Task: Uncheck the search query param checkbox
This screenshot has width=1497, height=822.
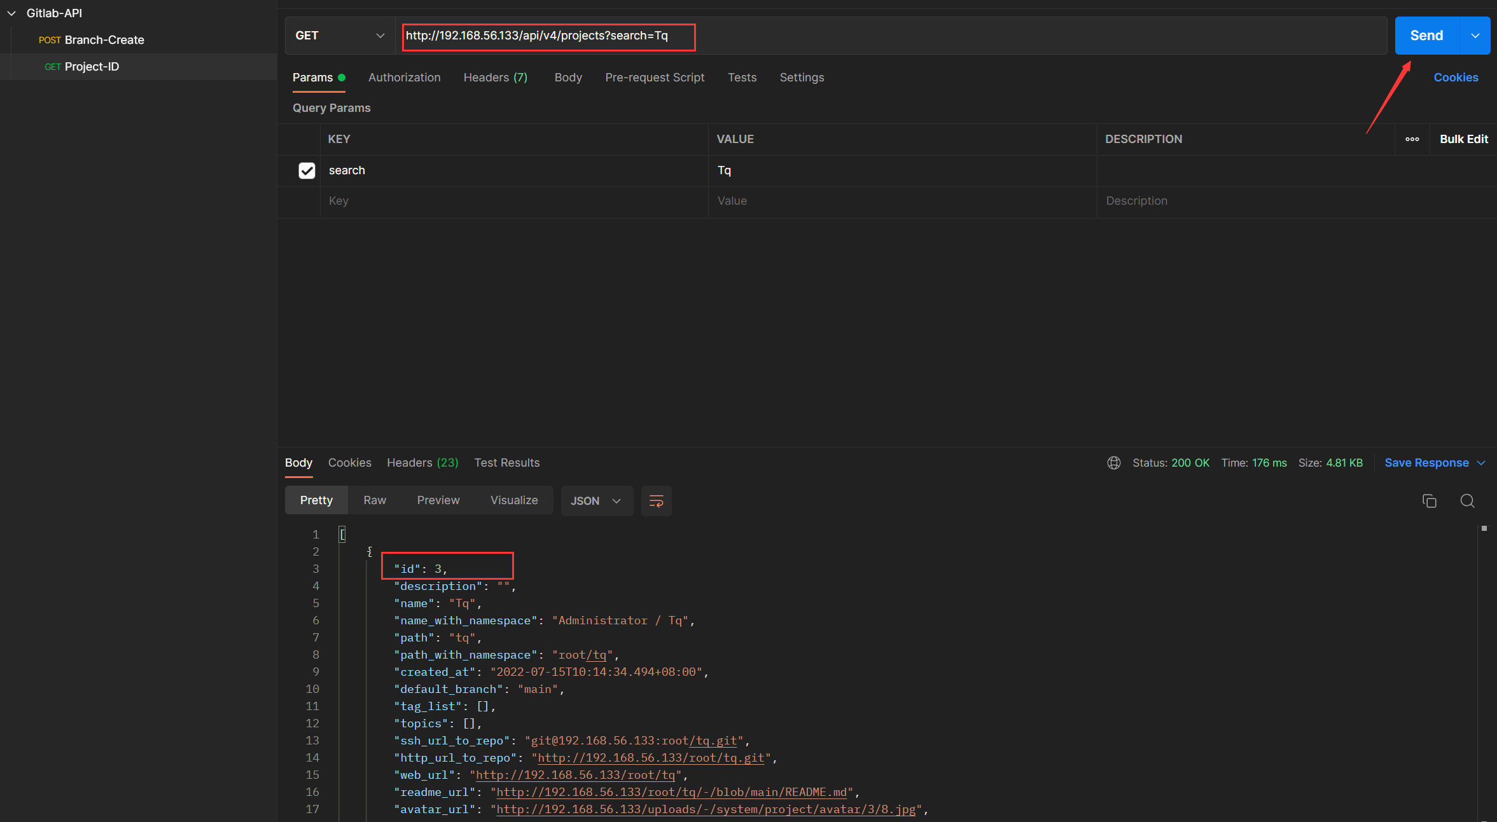Action: [307, 170]
